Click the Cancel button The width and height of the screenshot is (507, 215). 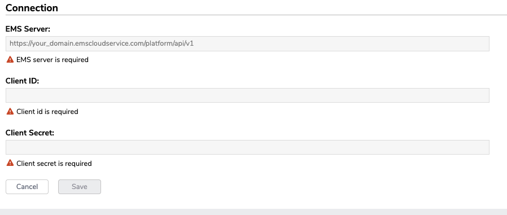pos(27,187)
